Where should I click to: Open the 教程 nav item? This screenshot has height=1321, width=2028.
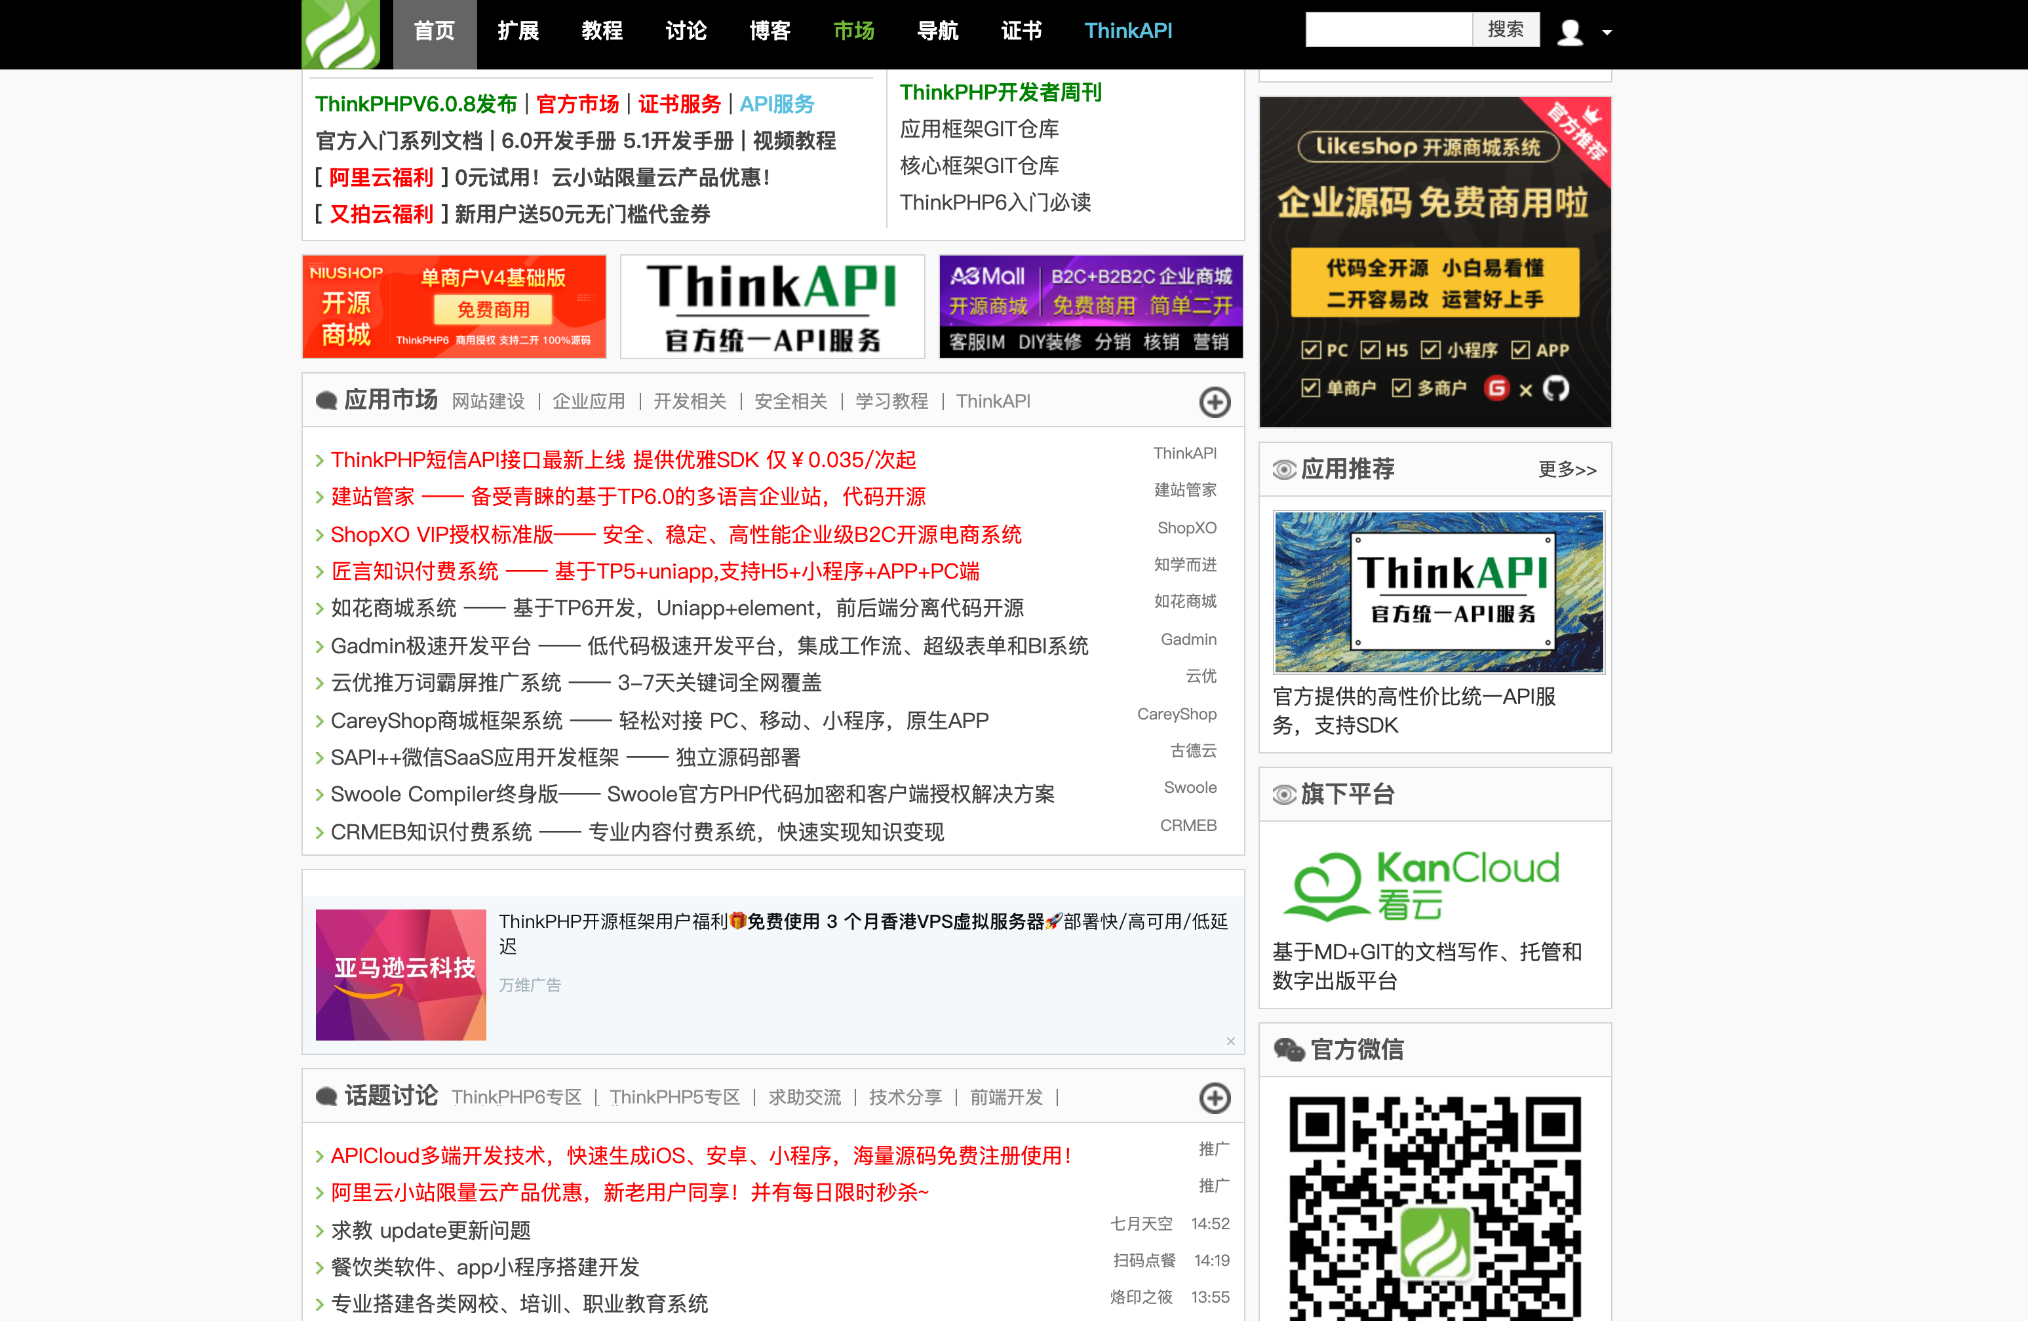(602, 31)
